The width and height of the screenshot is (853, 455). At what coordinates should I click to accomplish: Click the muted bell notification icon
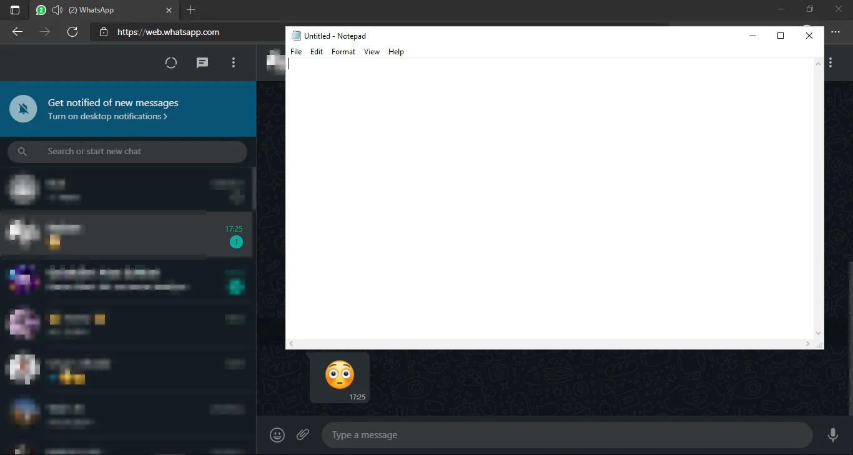click(x=24, y=109)
